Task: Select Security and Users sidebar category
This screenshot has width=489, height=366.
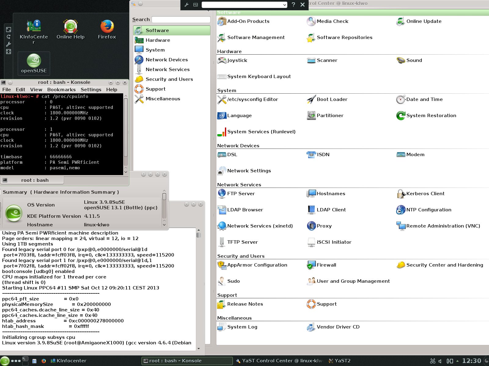Action: point(172,79)
